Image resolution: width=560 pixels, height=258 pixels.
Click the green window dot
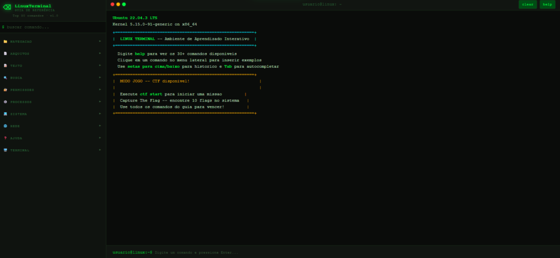pos(124,4)
